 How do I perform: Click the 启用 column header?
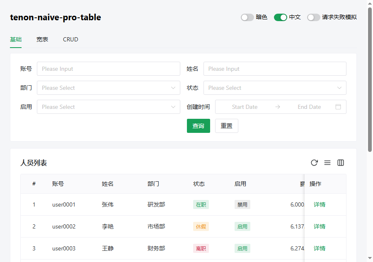[240, 184]
